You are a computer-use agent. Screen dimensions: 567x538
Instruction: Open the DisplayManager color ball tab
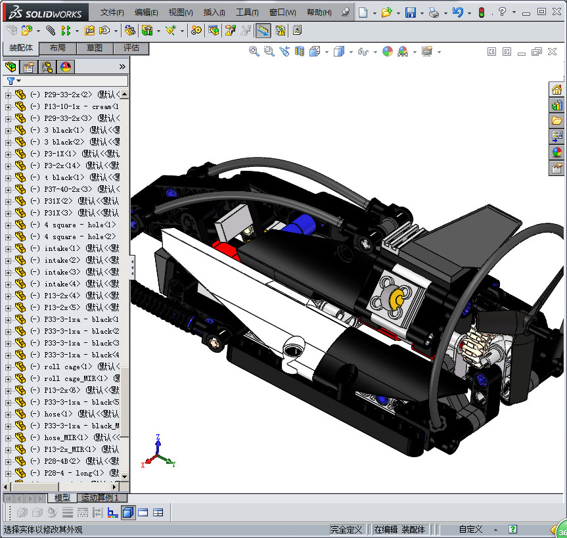click(x=66, y=67)
